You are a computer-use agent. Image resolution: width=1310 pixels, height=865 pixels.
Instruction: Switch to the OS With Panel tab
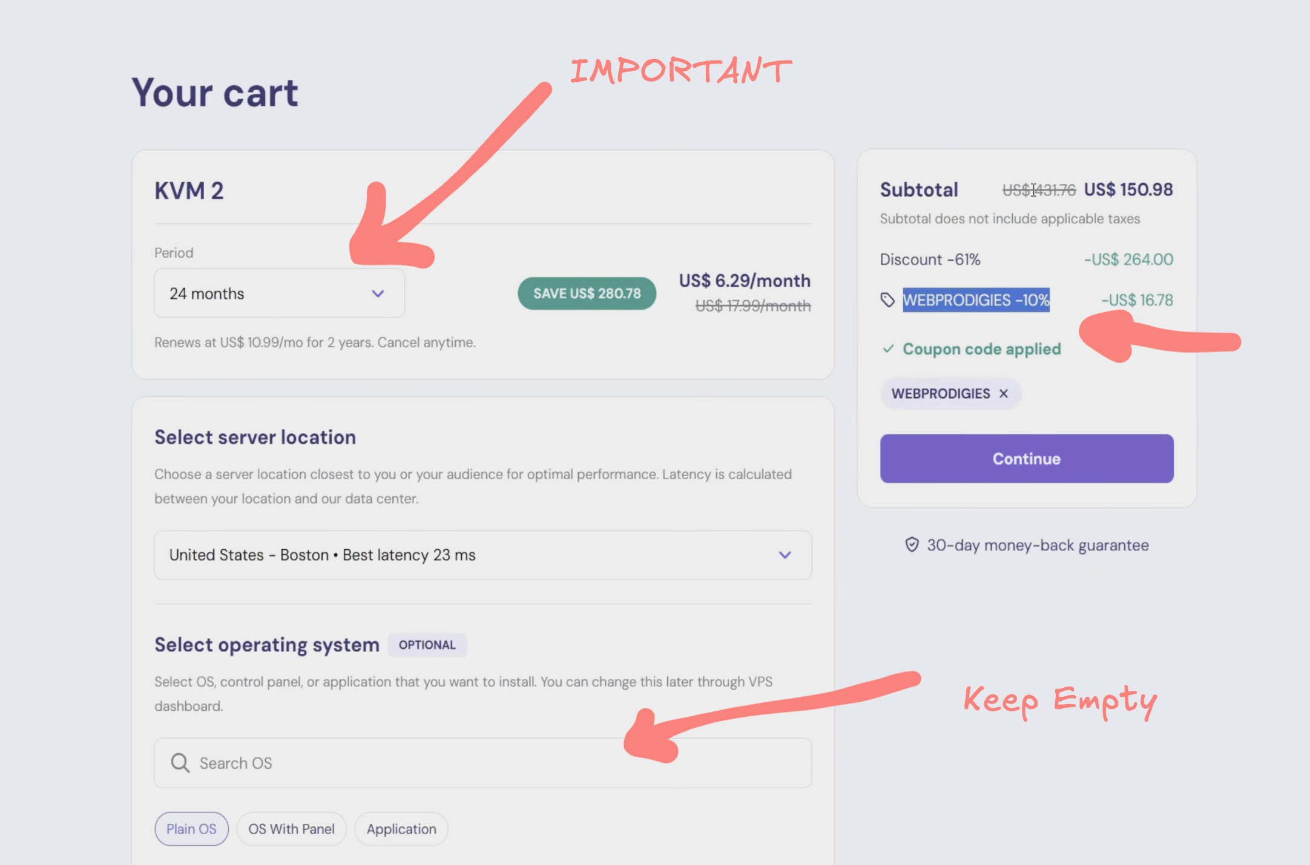(291, 829)
